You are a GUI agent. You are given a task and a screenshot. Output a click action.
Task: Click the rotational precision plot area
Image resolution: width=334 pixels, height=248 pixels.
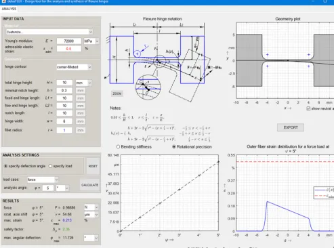(x=169, y=193)
